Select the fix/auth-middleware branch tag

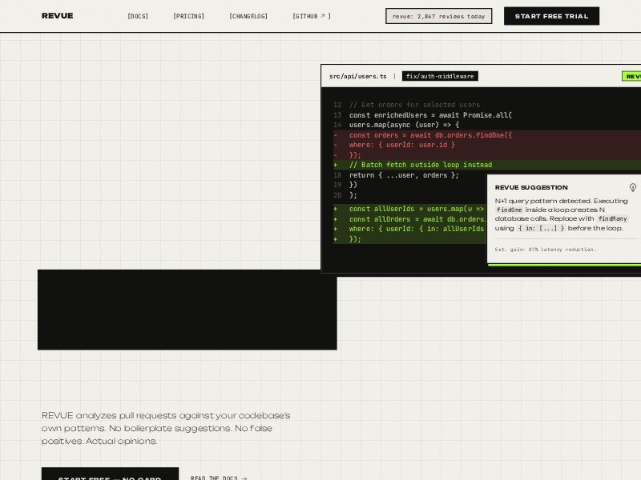(x=440, y=76)
